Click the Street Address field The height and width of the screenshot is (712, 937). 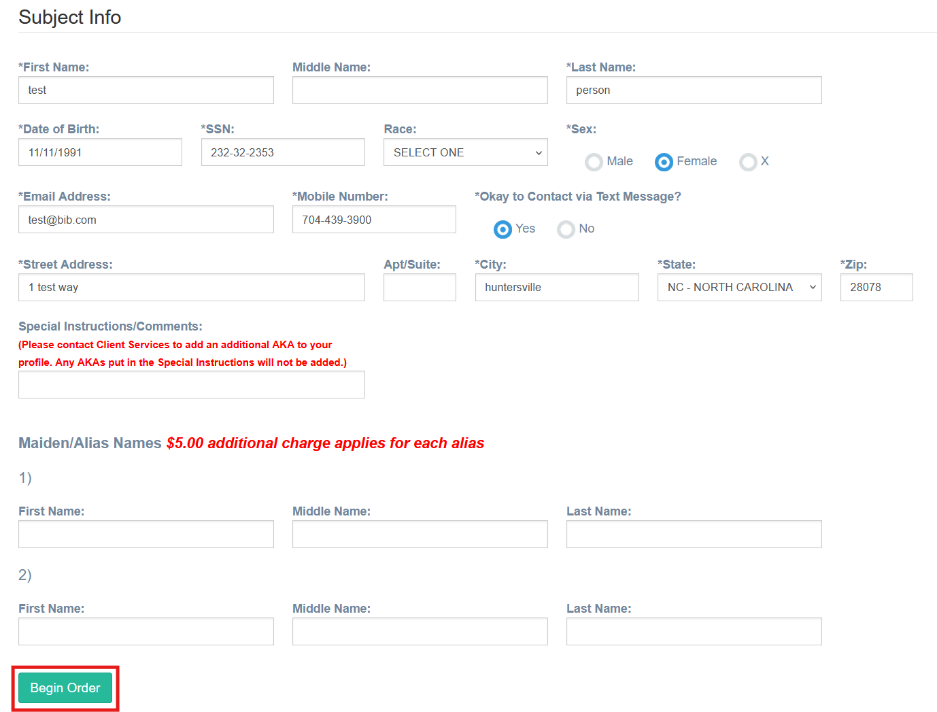192,288
